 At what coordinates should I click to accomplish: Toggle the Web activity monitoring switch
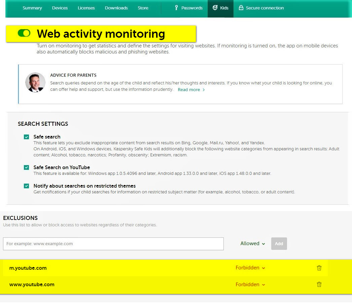pyautogui.click(x=24, y=33)
